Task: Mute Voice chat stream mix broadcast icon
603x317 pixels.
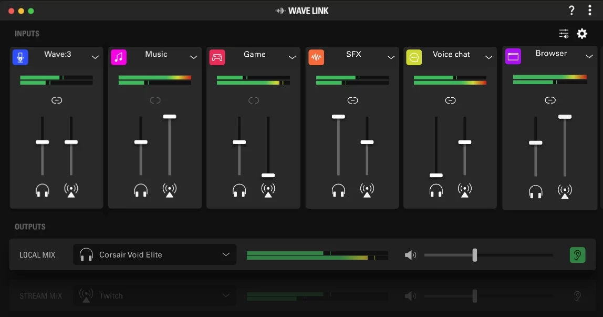Action: 464,190
